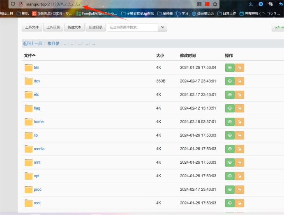Open the home folder link
This screenshot has width=284, height=215.
(x=39, y=122)
